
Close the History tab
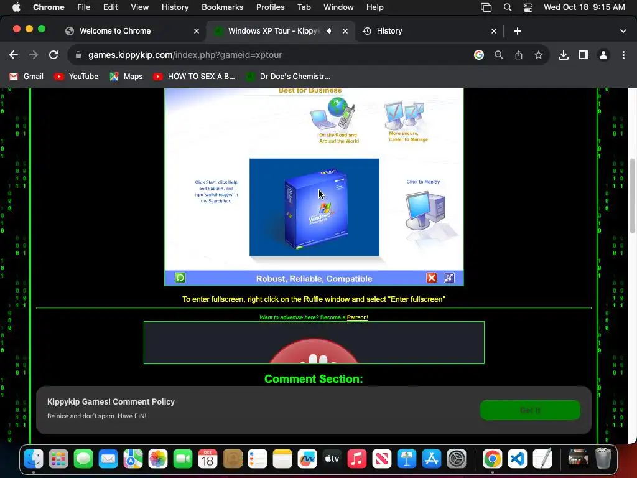point(494,31)
